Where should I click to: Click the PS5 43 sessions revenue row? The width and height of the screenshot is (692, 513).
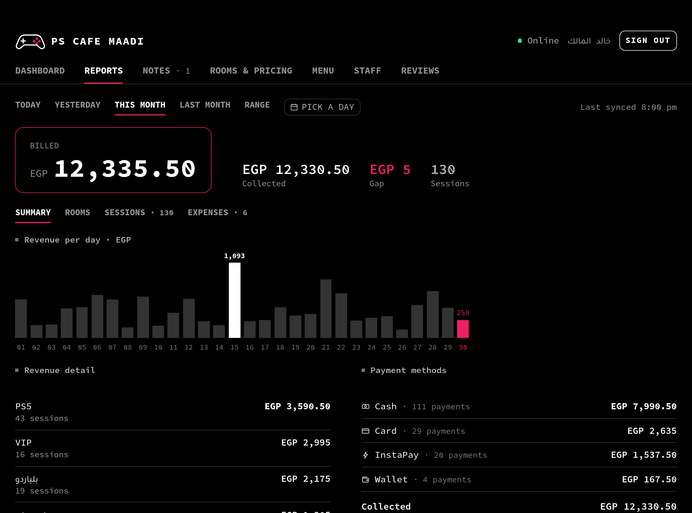tap(173, 412)
